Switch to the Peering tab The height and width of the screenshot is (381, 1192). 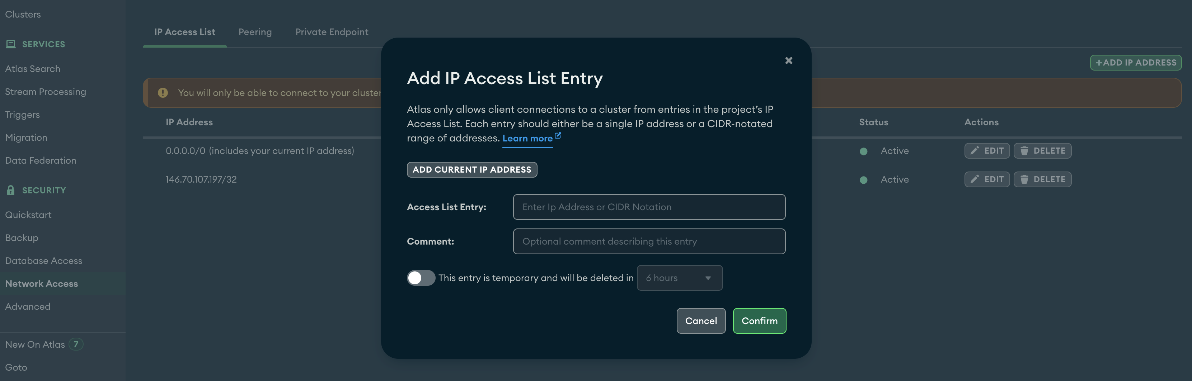coord(255,32)
